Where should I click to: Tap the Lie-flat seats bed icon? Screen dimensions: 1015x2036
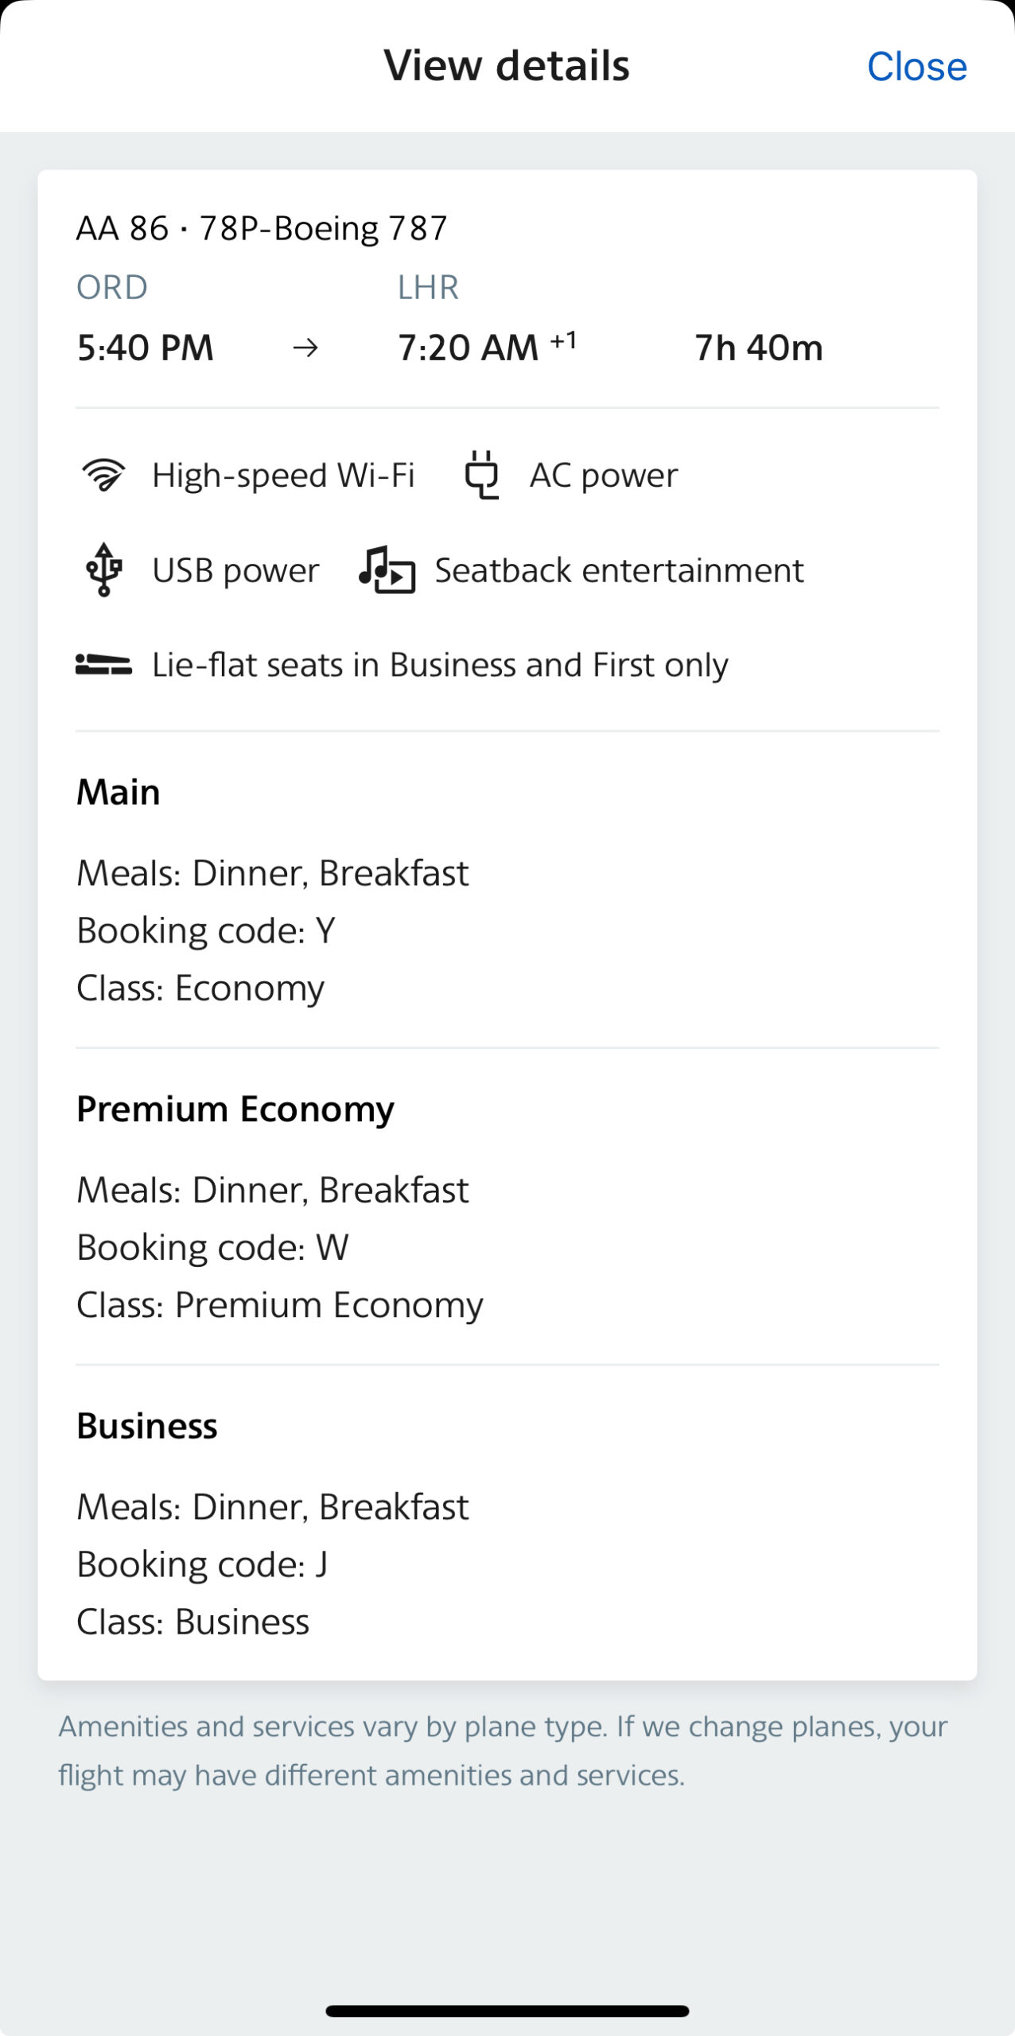click(103, 664)
